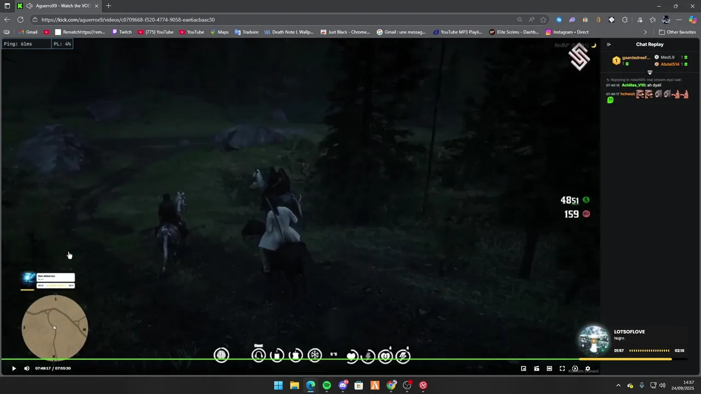Open Maps bookmark
The width and height of the screenshot is (701, 394).
(220, 32)
